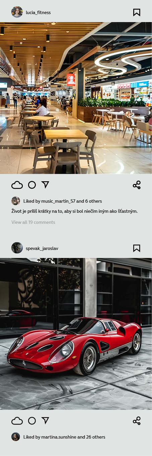Open spevak_jaroslav profile avatar
Screen dimensions: 152x456
17,248
